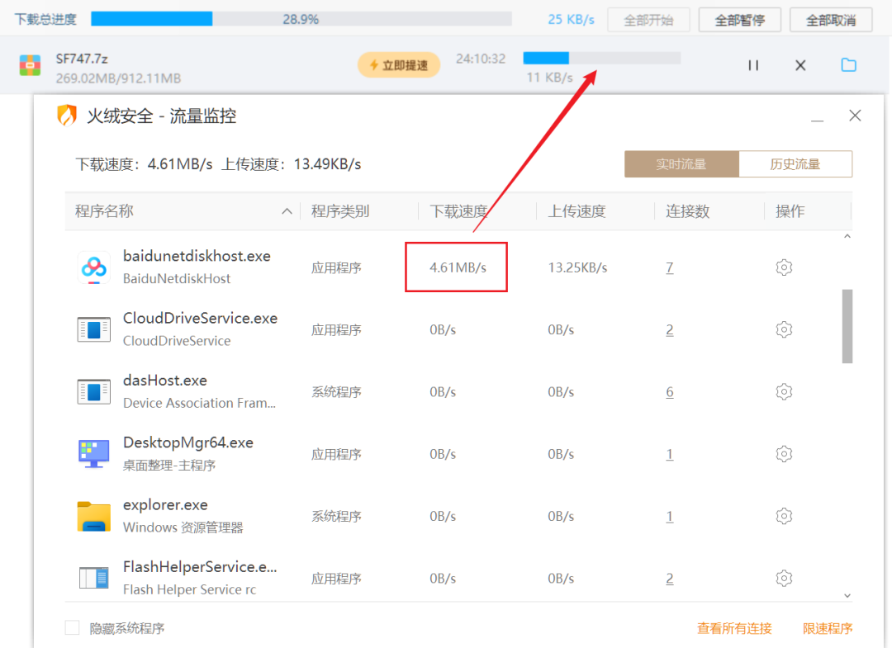This screenshot has height=648, width=892.
Task: Click the gear icon for explorer.exe
Action: point(784,517)
